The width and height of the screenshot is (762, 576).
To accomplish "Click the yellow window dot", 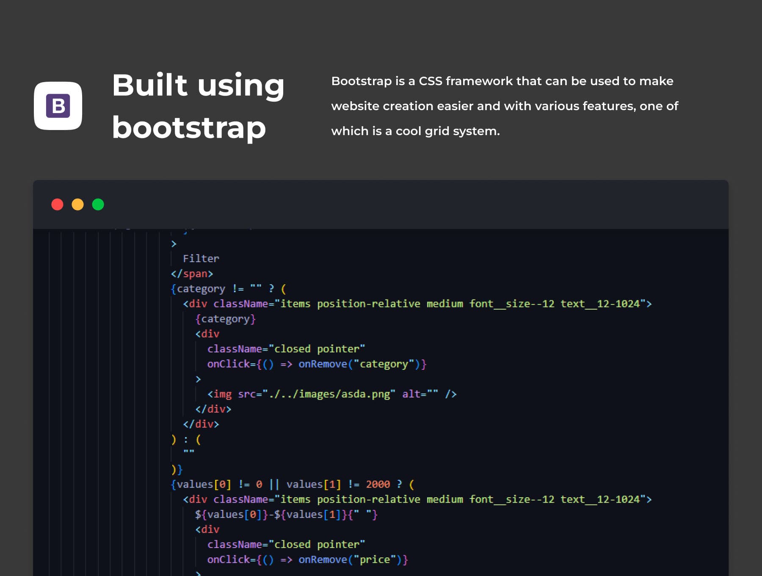I will (x=77, y=205).
